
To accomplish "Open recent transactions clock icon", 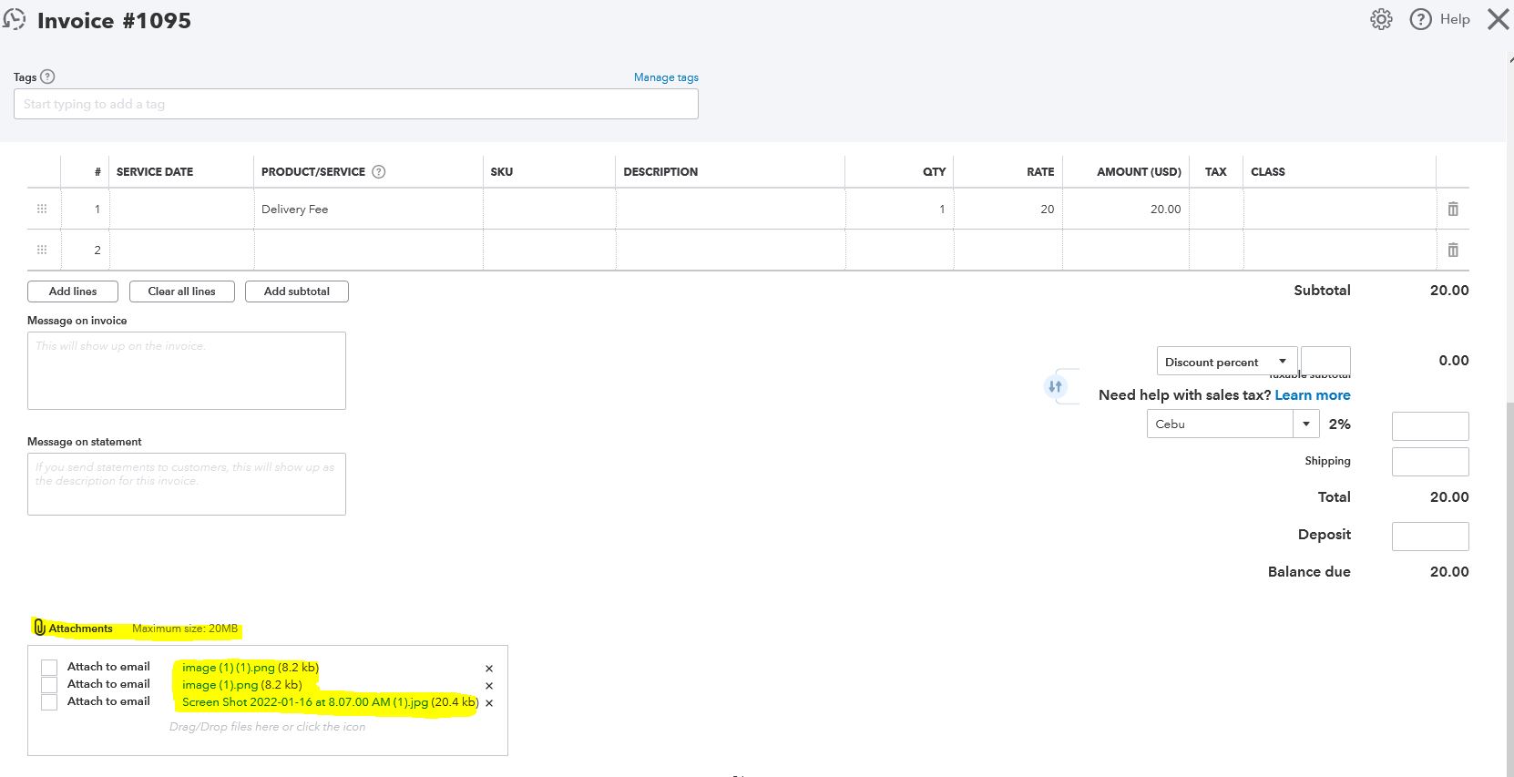I will [15, 19].
